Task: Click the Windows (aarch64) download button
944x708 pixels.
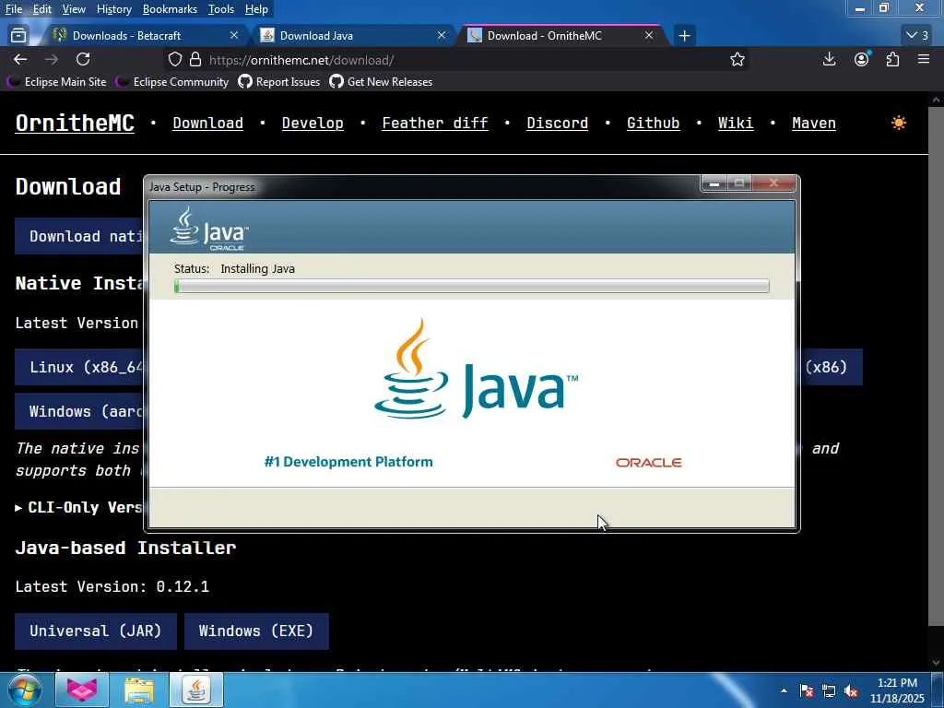Action: [x=79, y=412]
